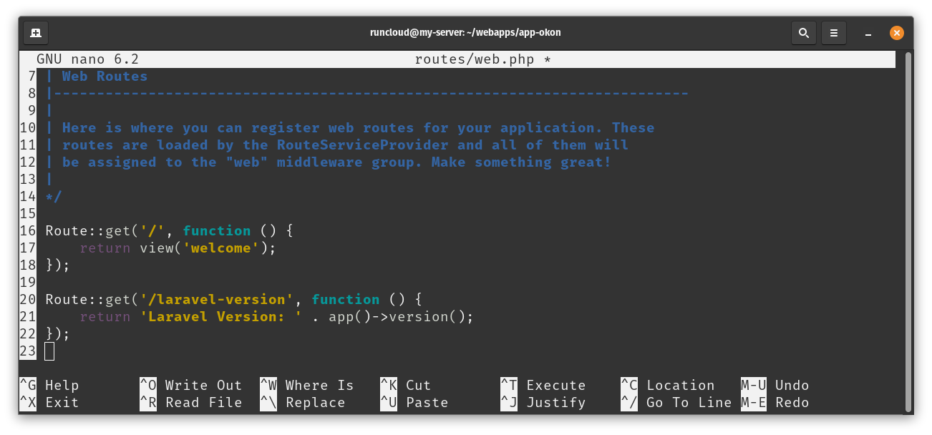Image resolution: width=932 pixels, height=435 pixels.
Task: Click the routes/web.php filename in nano title
Action: (475, 59)
